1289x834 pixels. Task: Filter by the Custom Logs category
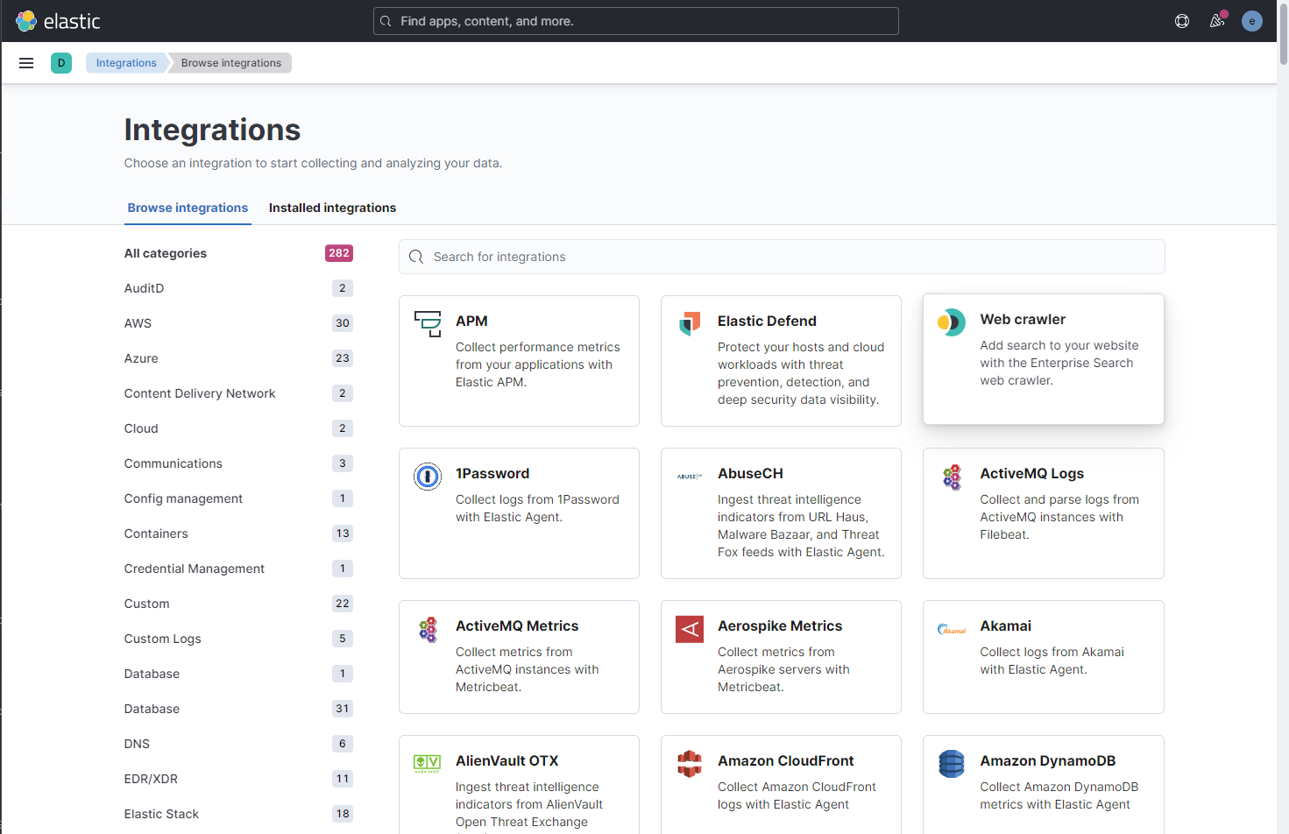(x=238, y=639)
